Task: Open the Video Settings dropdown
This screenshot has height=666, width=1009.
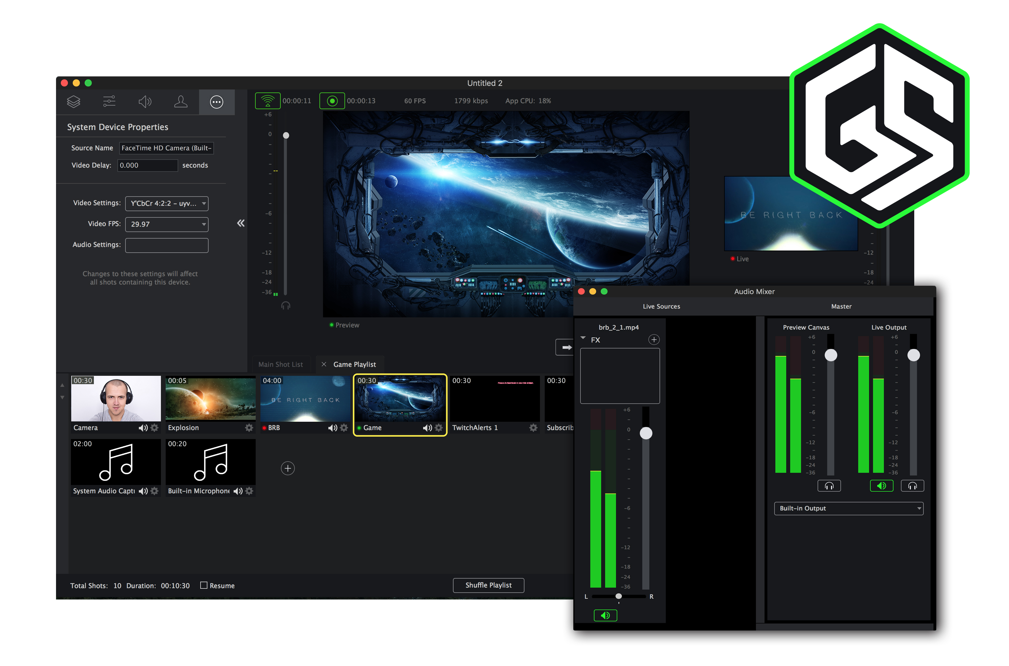Action: [167, 203]
